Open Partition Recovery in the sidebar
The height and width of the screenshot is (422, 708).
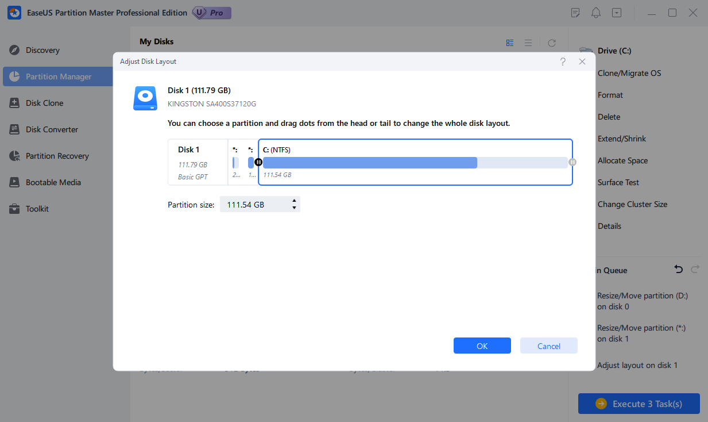(57, 156)
